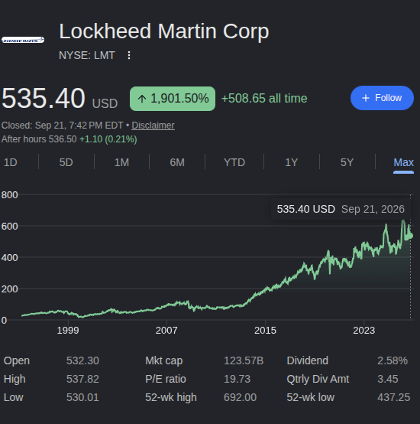Click the NYSE: LMT ticker text
The image size is (420, 424).
pos(87,55)
